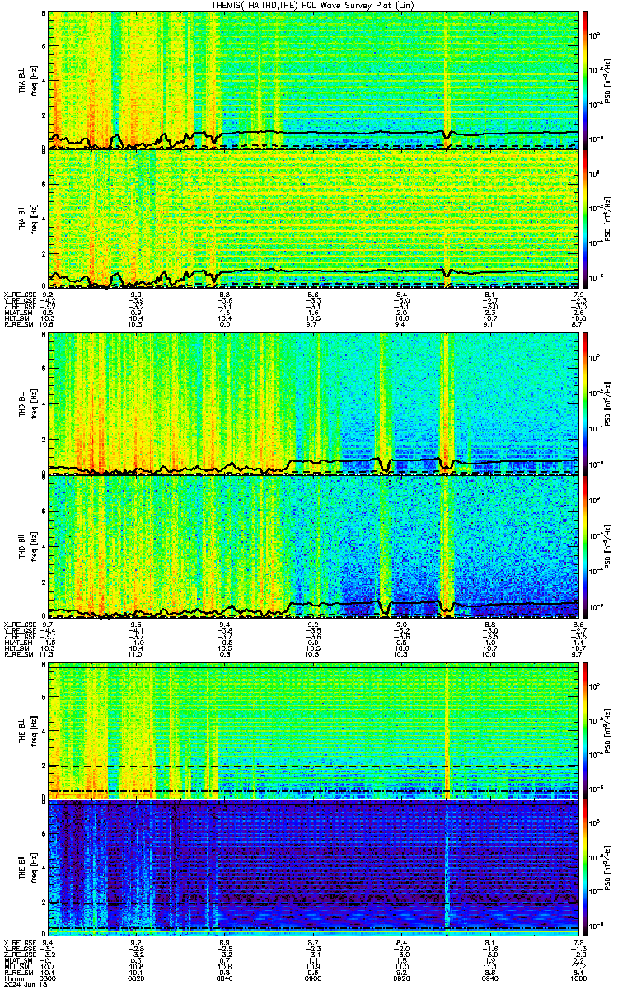Select the THE B-perpendicular spectrogram panel
Viewport: 618px width, 990px height.
point(313,729)
